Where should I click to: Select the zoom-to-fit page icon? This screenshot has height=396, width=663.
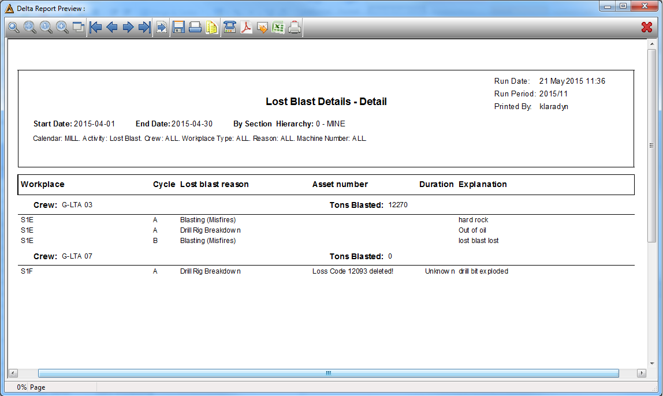coord(30,28)
